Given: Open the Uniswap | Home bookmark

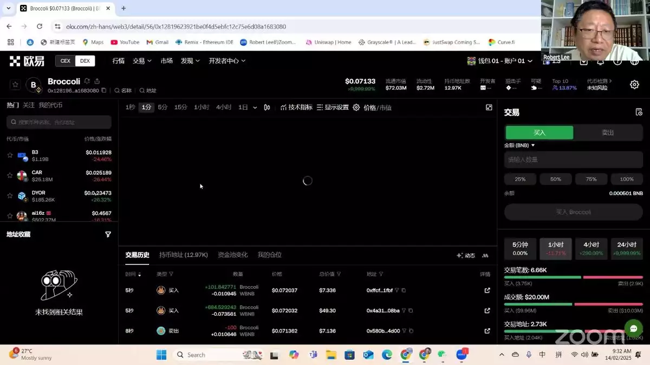Looking at the screenshot, I should [328, 42].
